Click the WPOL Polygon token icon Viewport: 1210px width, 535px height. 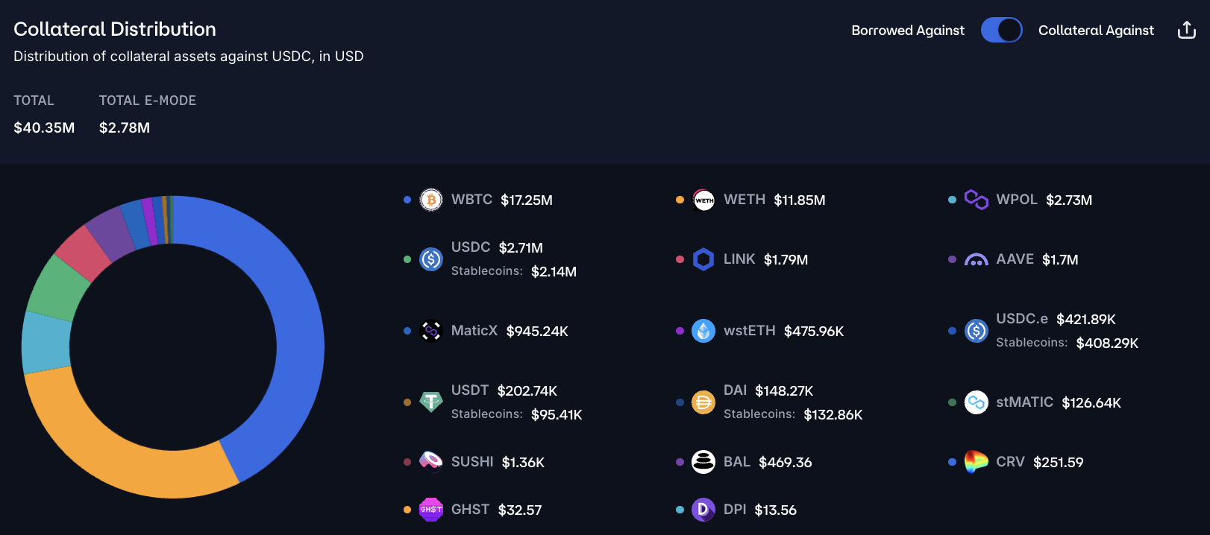(x=976, y=200)
